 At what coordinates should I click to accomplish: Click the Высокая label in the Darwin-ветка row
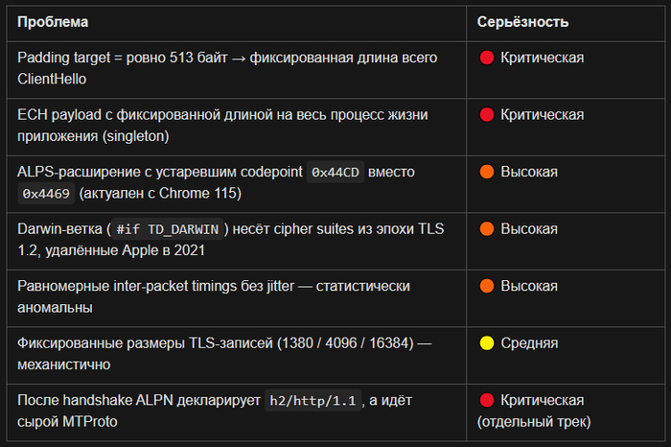coord(529,229)
